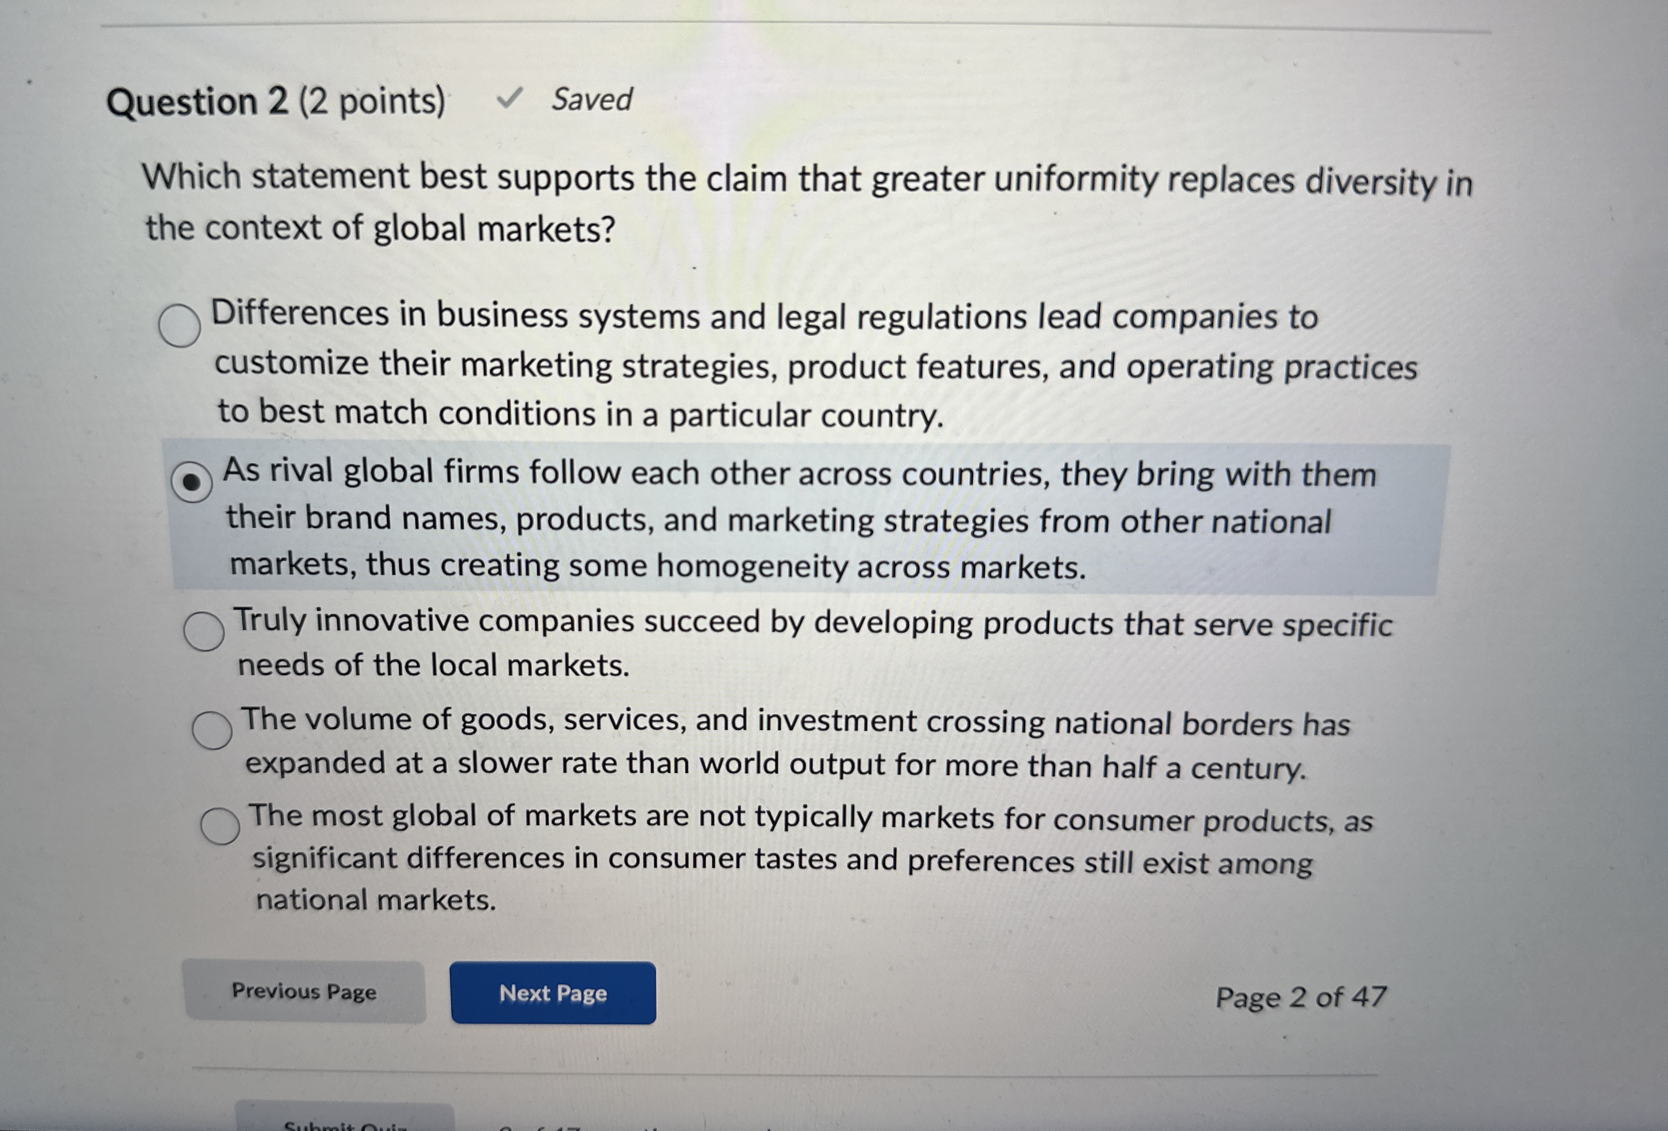Click the question prompt 'Which statement best supports'
1668x1131 pixels.
coord(388,177)
